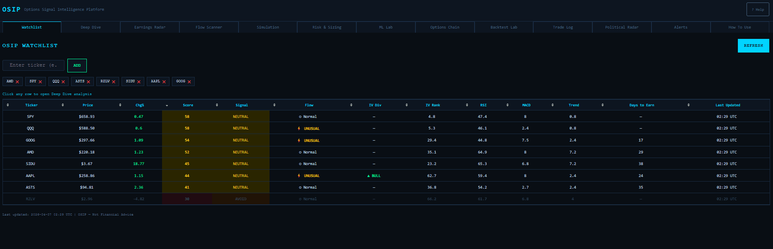Toggle descending sort arrow beside Score header
Screen dimensions: 773x249
pos(167,105)
